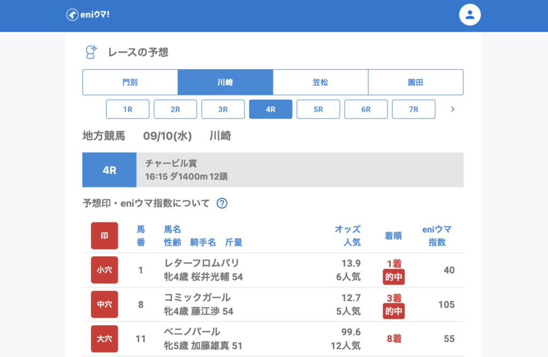This screenshot has height=357, width=548.
Task: Click the 中穴 prediction mark badge
Action: pyautogui.click(x=104, y=304)
